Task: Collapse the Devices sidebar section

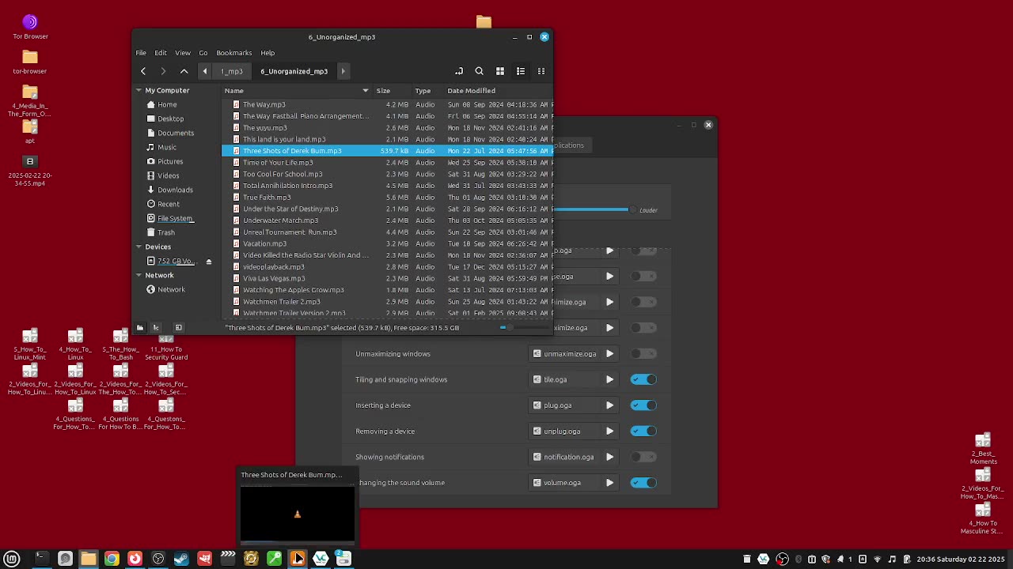Action: pos(138,247)
